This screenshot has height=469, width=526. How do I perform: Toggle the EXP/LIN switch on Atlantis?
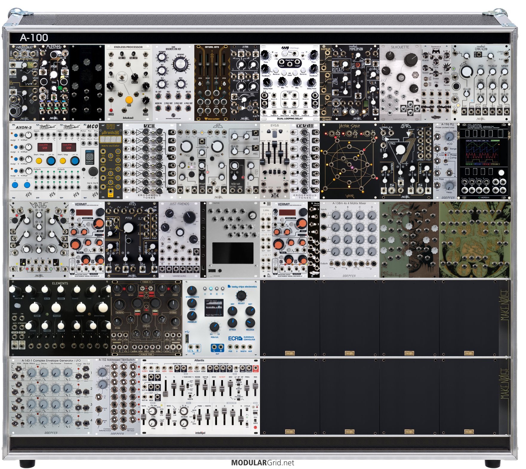tap(175, 413)
